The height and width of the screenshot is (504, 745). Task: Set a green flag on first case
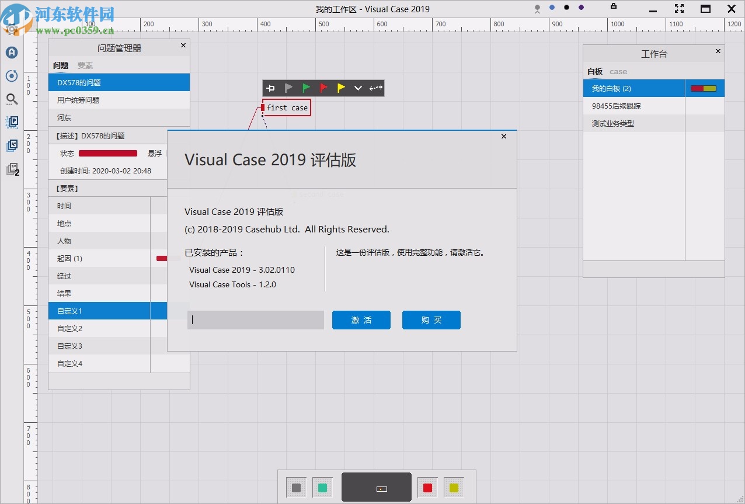coord(306,88)
